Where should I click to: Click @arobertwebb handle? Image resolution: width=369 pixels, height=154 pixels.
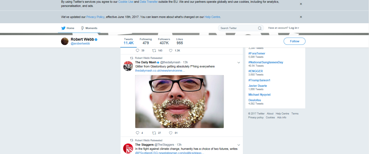point(80,44)
